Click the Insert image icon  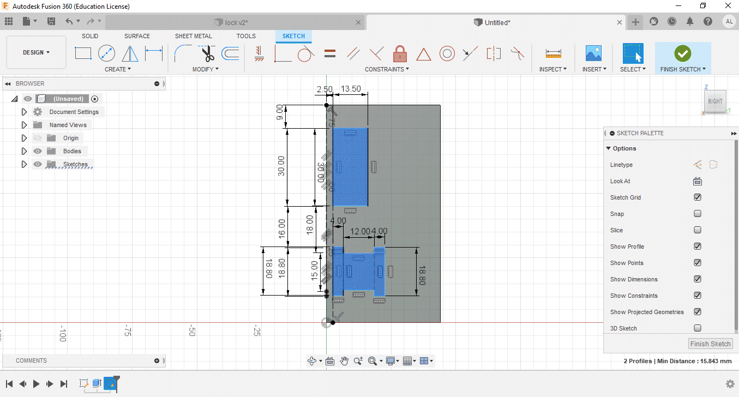click(x=593, y=53)
